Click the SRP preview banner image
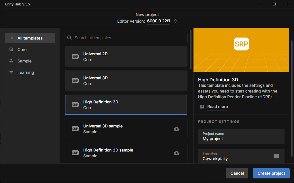 (241, 50)
